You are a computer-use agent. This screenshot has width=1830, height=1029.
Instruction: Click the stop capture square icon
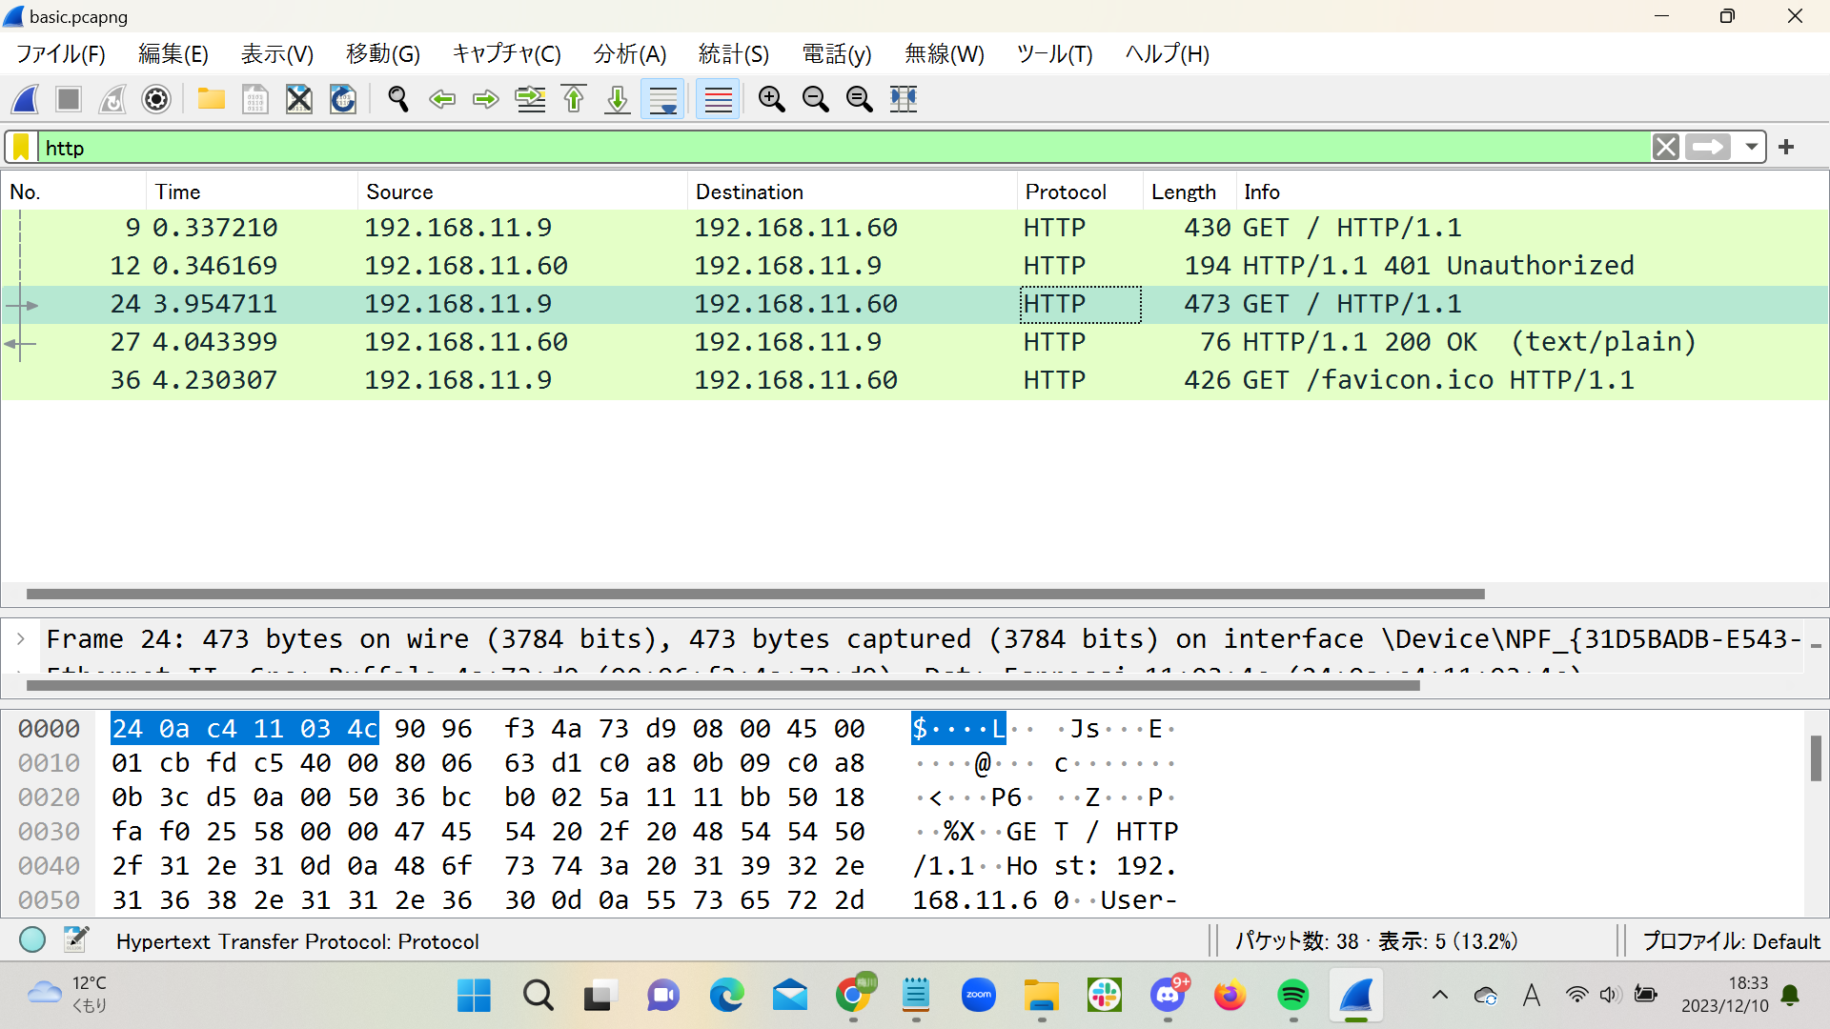[x=69, y=99]
